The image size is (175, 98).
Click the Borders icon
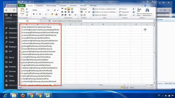click(x=46, y=14)
